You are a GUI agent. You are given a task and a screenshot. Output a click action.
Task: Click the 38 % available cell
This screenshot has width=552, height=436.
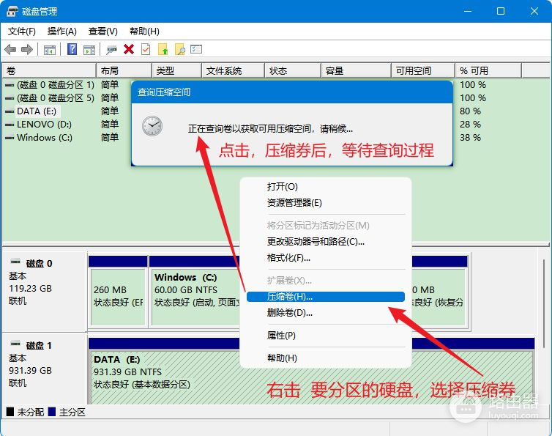point(470,138)
